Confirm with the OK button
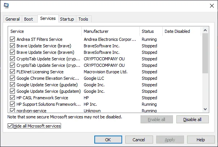This screenshot has height=147, width=218. point(108,140)
